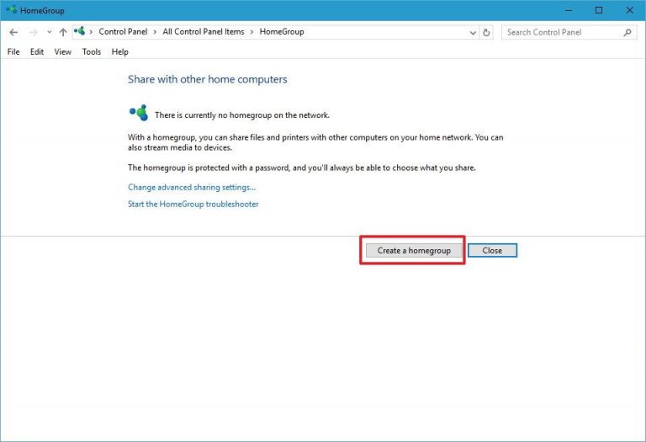Navigate to All Control Panel Items breadcrumb
The height and width of the screenshot is (442, 646).
tap(204, 32)
